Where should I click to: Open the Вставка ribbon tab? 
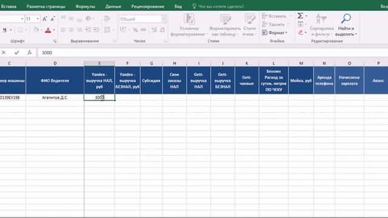[x=8, y=7]
